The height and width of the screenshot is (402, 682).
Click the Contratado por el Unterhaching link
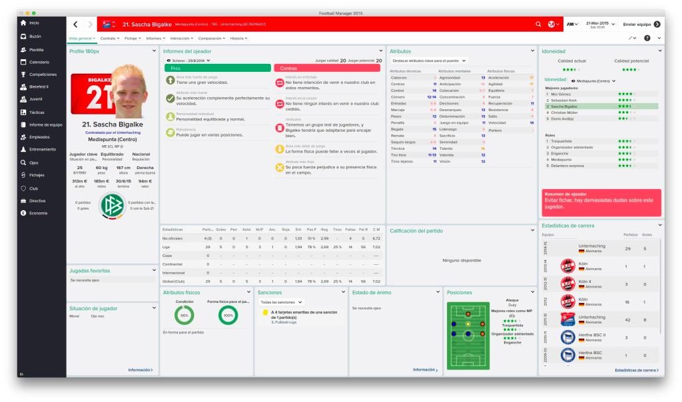pyautogui.click(x=113, y=132)
